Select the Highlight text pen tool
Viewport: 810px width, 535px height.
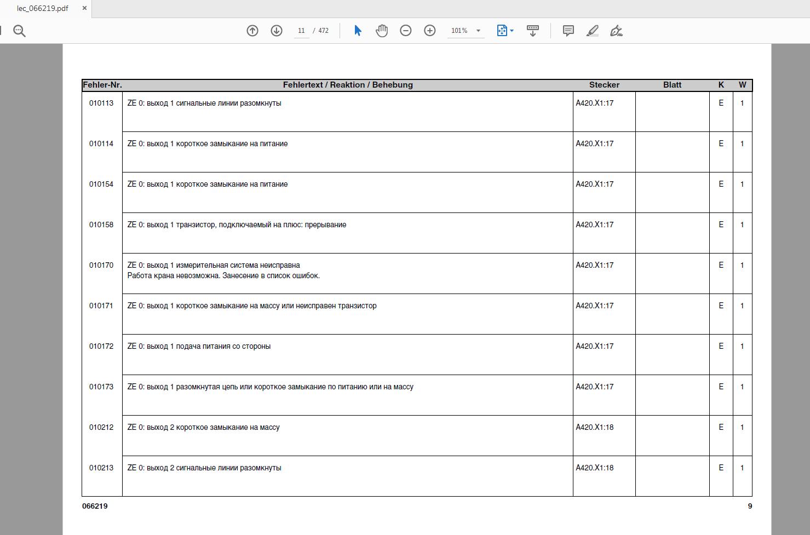[593, 31]
